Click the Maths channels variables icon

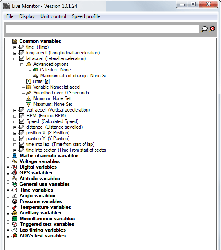pyautogui.click(x=15, y=156)
